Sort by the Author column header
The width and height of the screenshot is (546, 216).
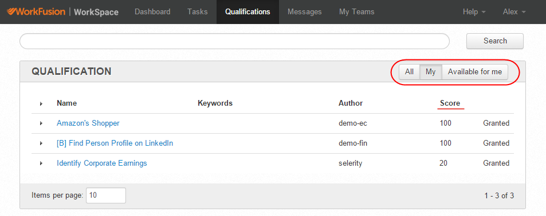point(351,103)
